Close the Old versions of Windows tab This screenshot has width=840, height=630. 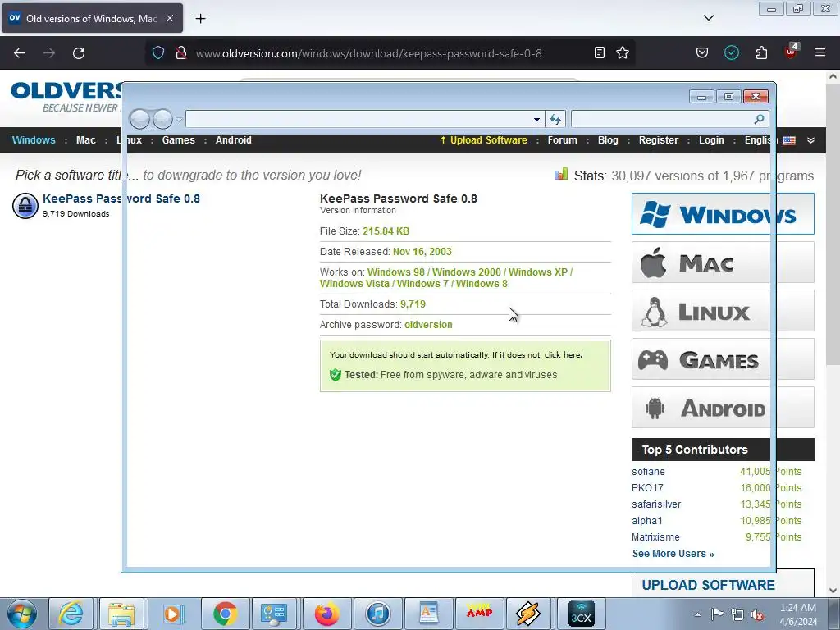[169, 18]
